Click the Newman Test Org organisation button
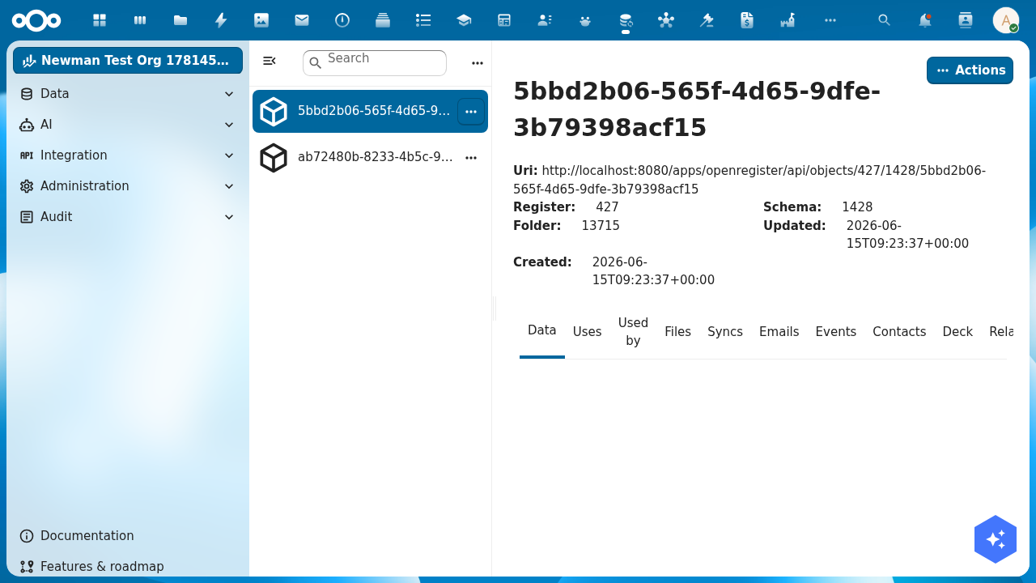This screenshot has width=1036, height=583. click(128, 61)
